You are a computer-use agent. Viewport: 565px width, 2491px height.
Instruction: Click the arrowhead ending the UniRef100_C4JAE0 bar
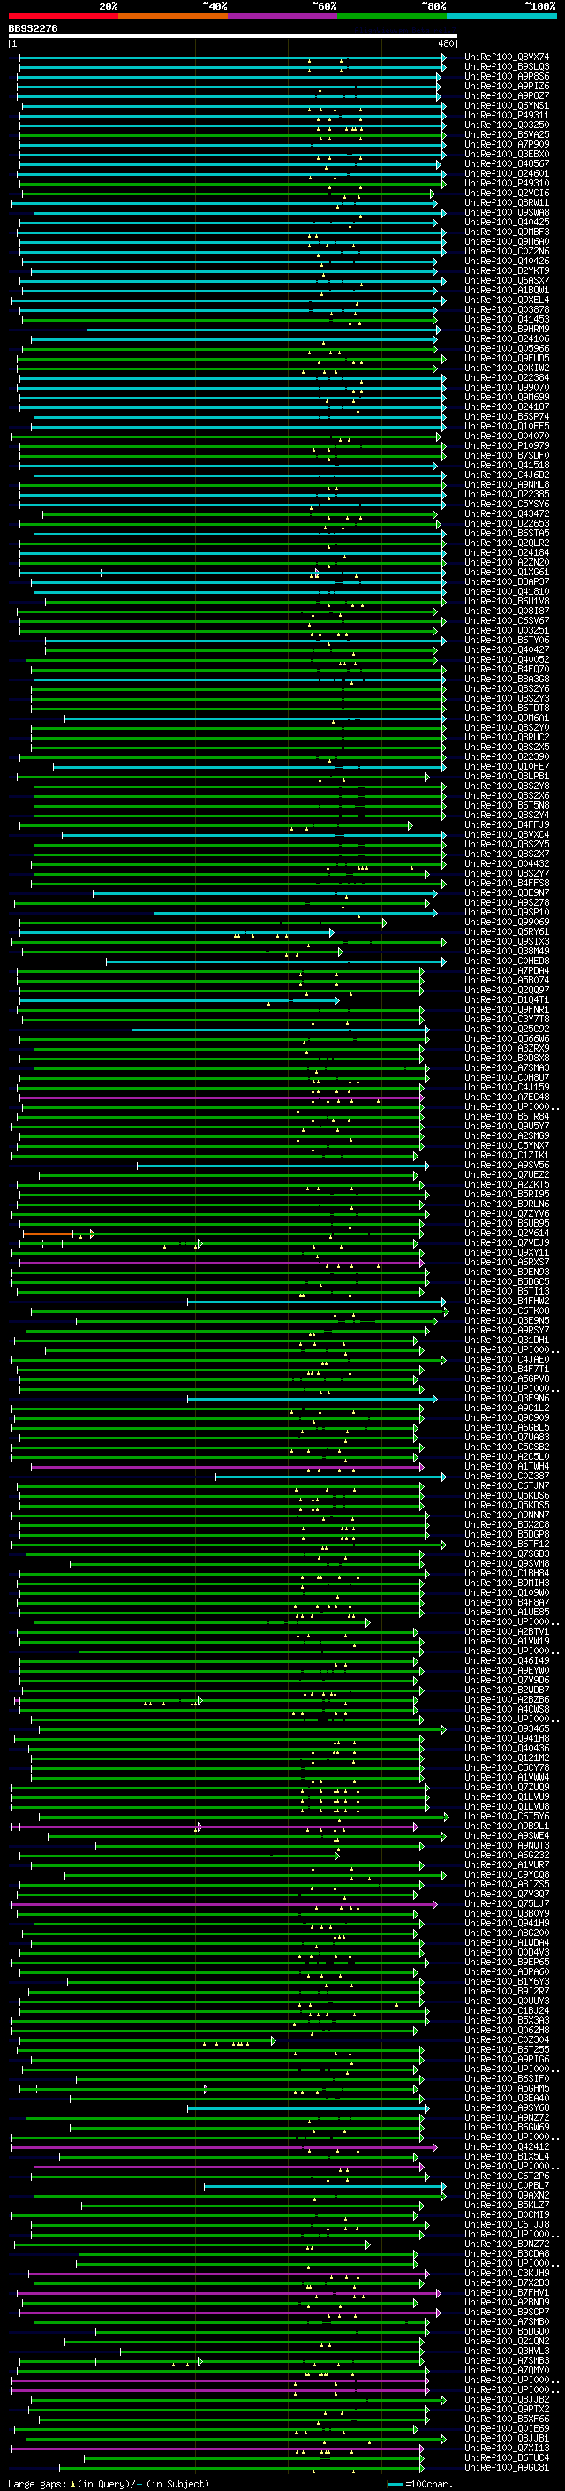click(x=444, y=1361)
